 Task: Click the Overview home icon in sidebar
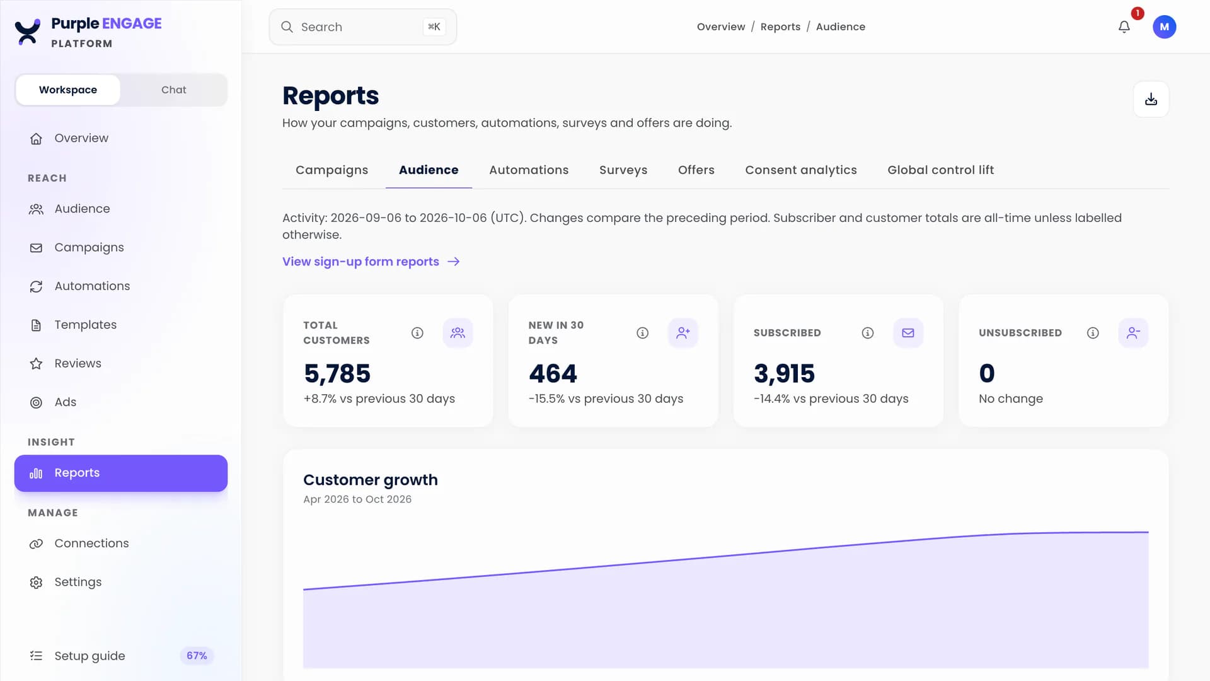point(36,139)
